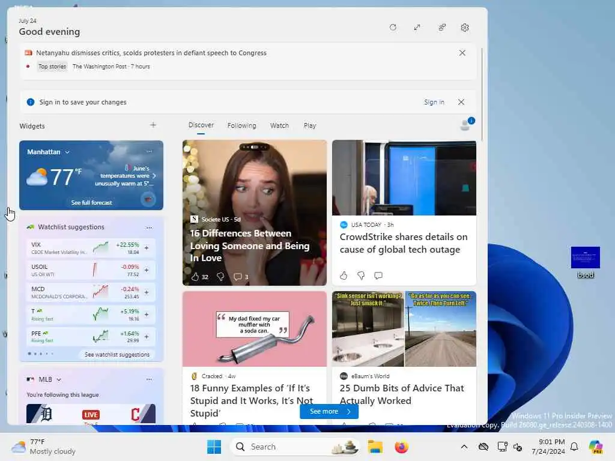Screen dimensions: 615x461
Task: Open the feed personalization icon beside settings
Action: [x=442, y=28]
